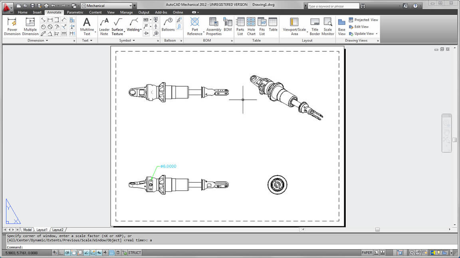
Task: Switch to the Parametric ribbon tab
Action: (x=75, y=12)
